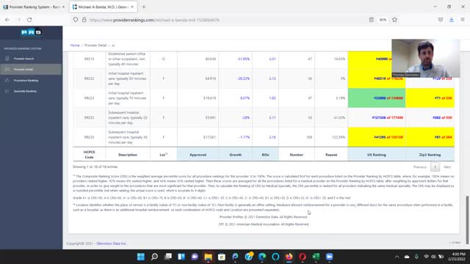Switch to Firefox on the taskbar

pyautogui.click(x=289, y=257)
